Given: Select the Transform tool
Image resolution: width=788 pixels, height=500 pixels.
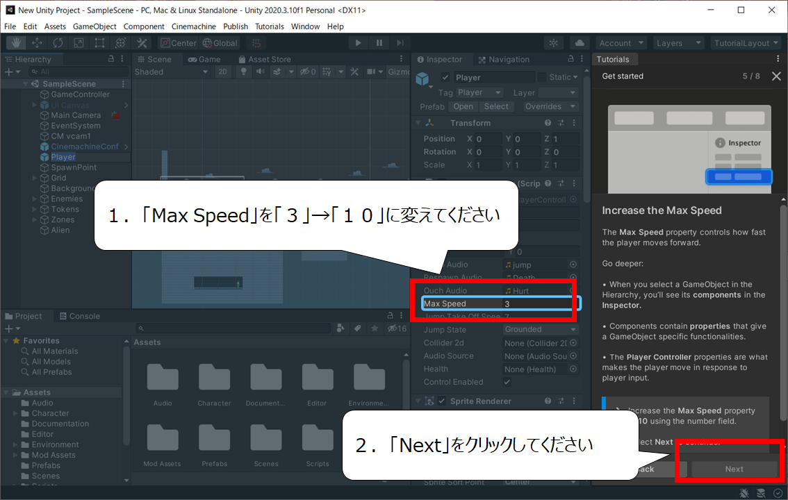Looking at the screenshot, I should [121, 43].
